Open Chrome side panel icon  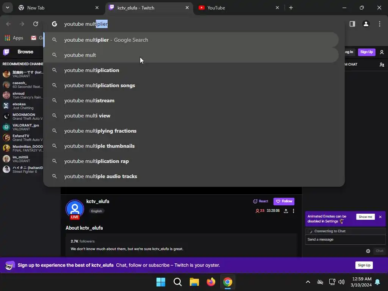[352, 24]
